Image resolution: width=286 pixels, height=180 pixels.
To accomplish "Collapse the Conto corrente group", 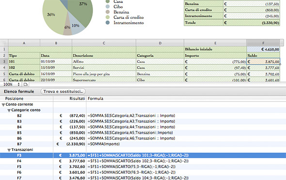I will pos(3,105).
